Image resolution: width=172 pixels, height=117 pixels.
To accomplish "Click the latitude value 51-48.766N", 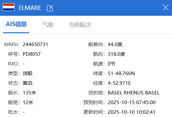I will (x=121, y=73).
